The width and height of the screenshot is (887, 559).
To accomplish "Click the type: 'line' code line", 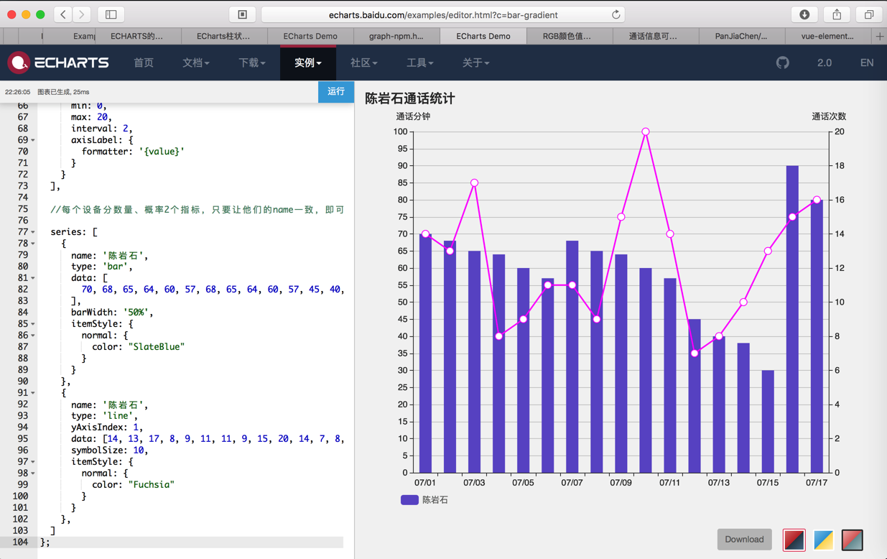I will click(104, 416).
